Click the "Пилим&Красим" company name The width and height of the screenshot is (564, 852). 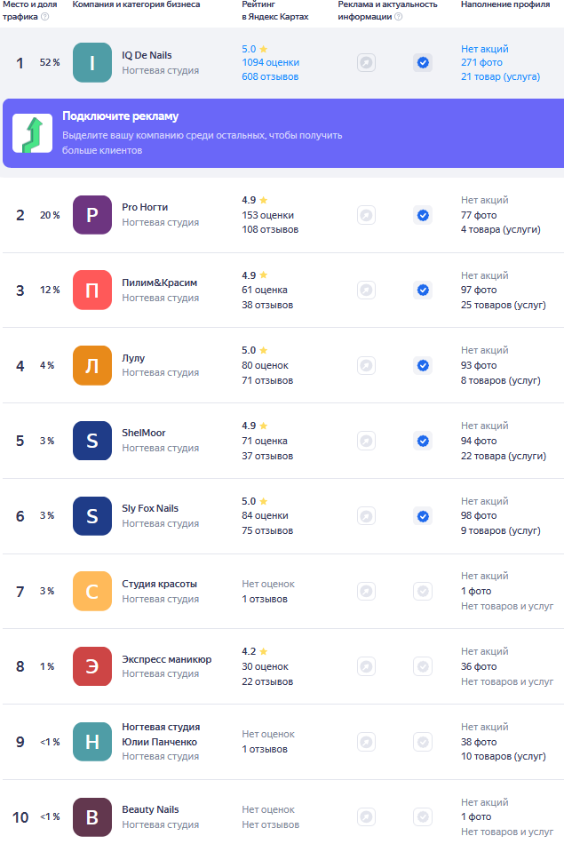[x=160, y=283]
